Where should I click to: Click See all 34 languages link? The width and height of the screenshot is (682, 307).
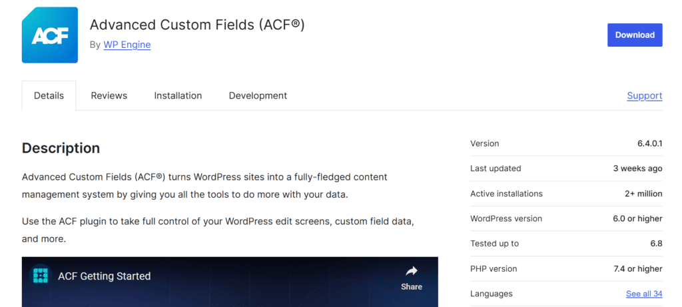point(644,294)
